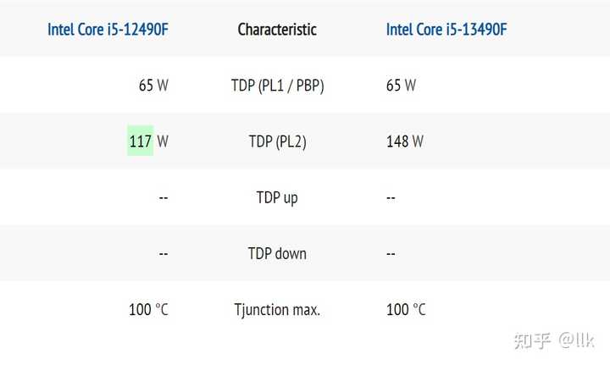Click the i5-12490F TDP up dash value

pos(164,197)
